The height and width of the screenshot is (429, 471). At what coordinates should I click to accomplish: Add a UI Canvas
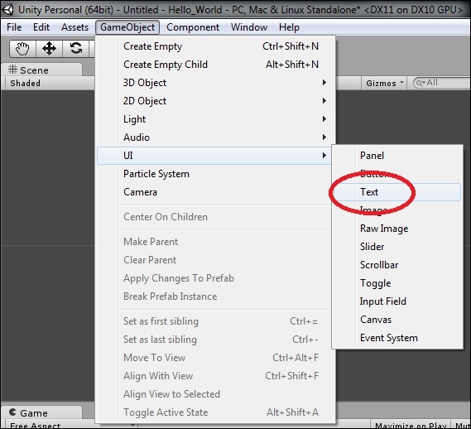397,320
